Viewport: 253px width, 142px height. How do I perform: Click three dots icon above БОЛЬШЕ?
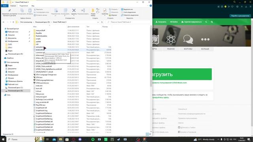(205, 39)
